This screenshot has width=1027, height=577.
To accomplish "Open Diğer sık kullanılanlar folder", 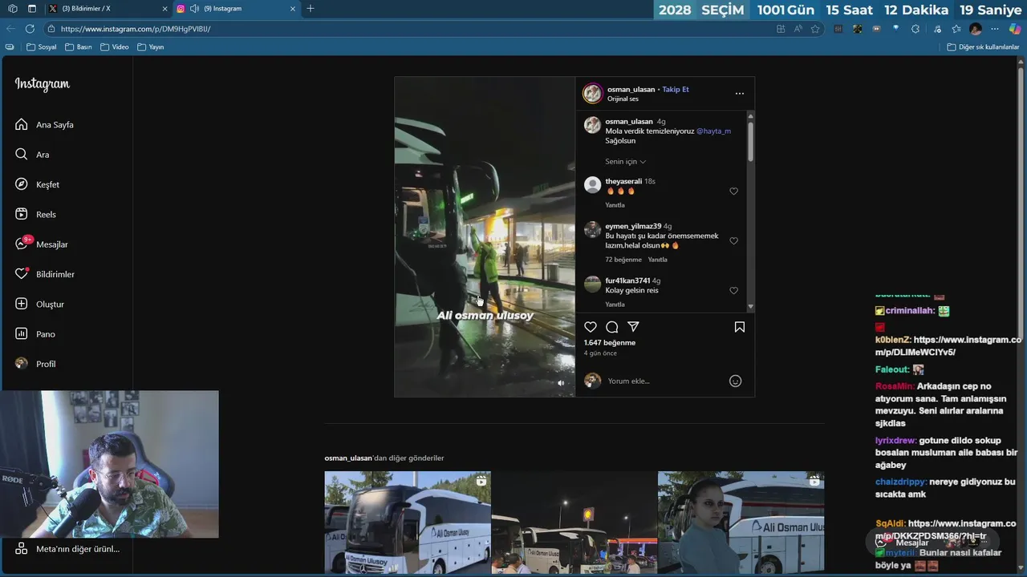I will [983, 47].
